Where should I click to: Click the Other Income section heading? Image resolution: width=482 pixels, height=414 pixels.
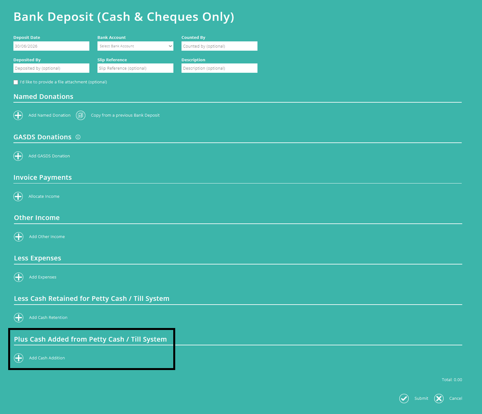coord(37,218)
